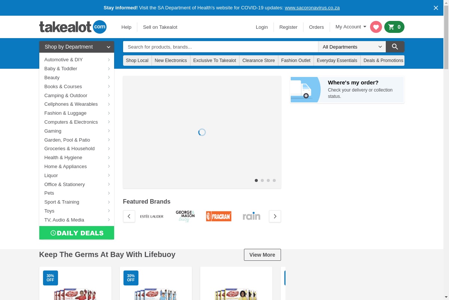The image size is (449, 300).
Task: Open All Departments search dropdown
Action: click(352, 47)
